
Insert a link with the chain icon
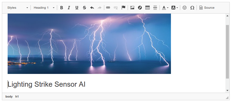point(108,8)
